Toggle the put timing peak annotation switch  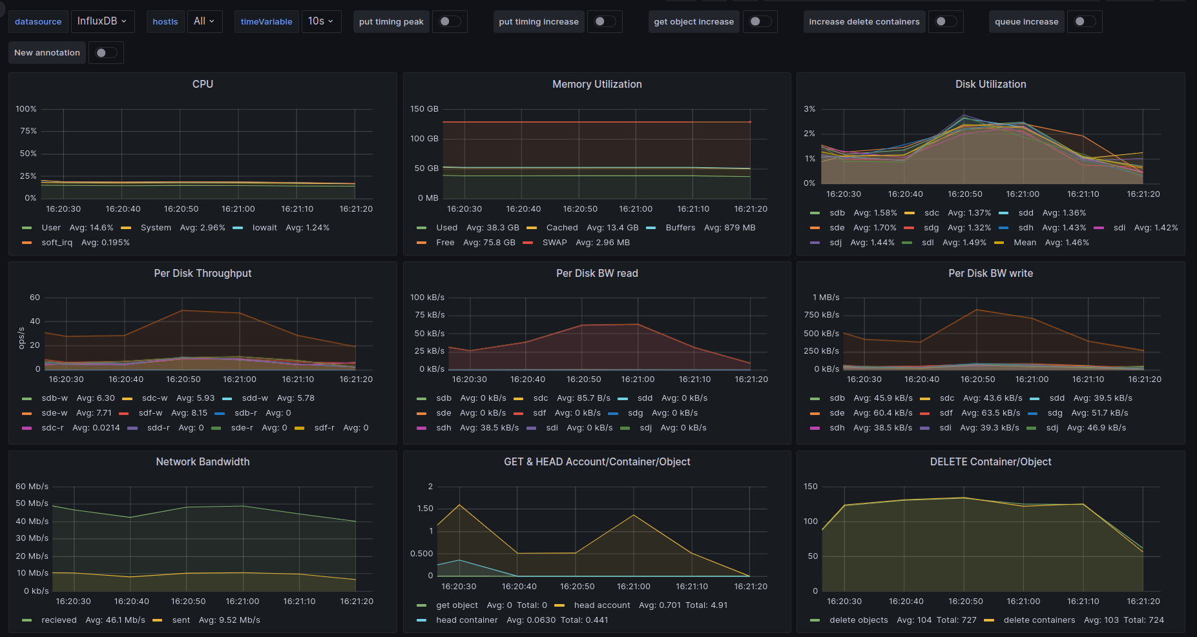[449, 21]
